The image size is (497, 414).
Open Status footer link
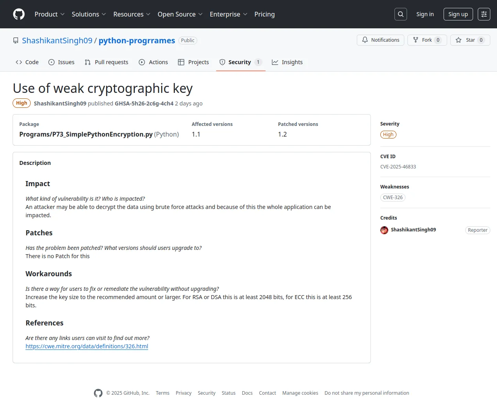[229, 393]
